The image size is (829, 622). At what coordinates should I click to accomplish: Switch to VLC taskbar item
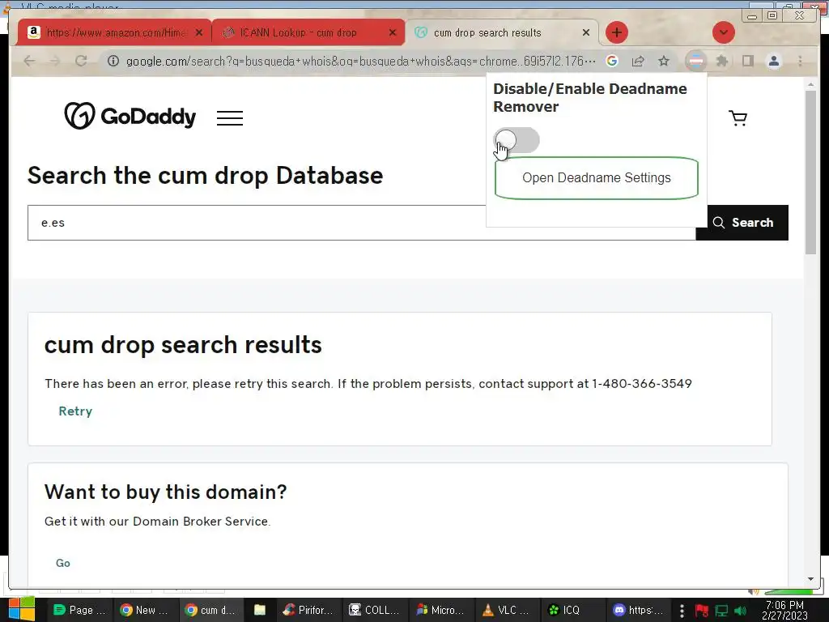point(506,611)
